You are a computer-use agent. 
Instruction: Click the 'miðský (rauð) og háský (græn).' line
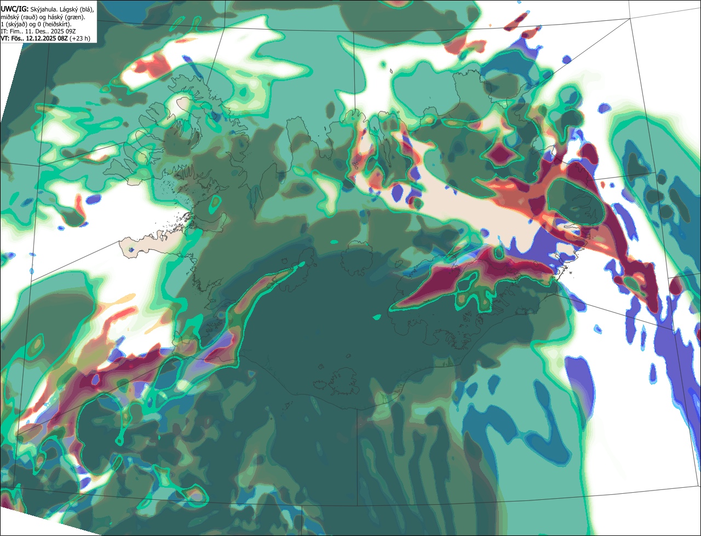[43, 17]
